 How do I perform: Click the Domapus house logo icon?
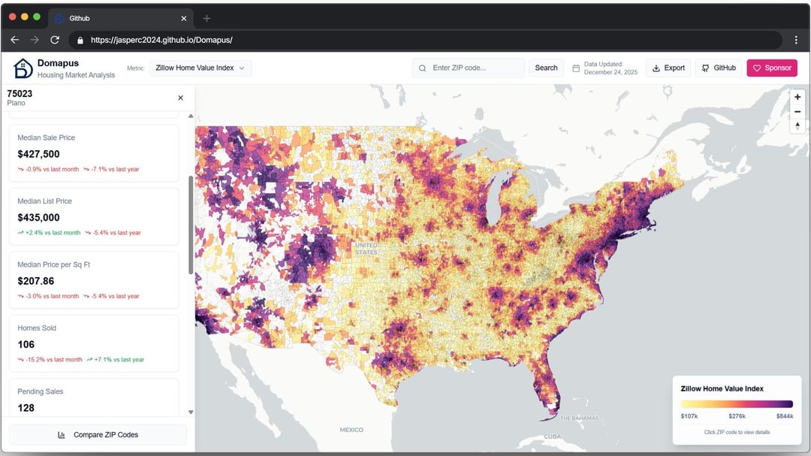[23, 68]
